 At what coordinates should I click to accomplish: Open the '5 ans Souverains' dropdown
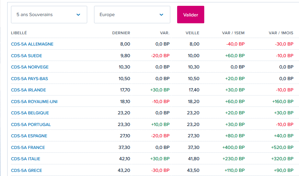tap(49, 15)
